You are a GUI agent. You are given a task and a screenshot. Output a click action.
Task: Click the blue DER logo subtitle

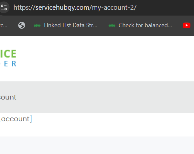(x=8, y=64)
